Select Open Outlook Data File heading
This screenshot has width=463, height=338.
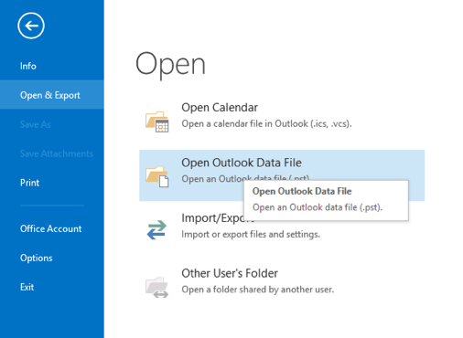[x=242, y=163]
